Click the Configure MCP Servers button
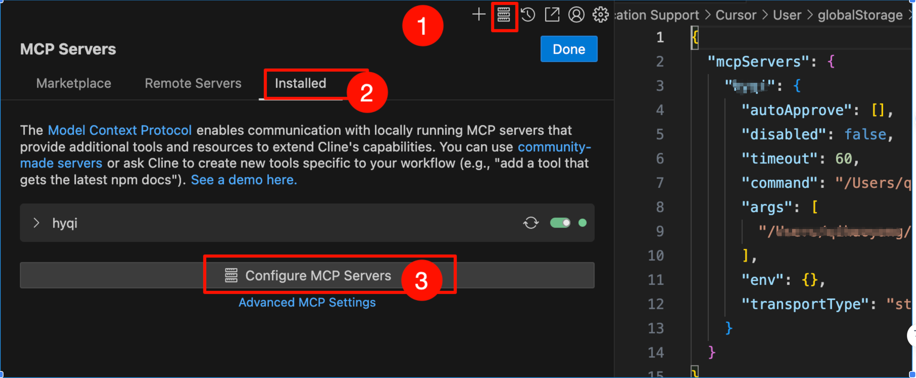 point(318,276)
